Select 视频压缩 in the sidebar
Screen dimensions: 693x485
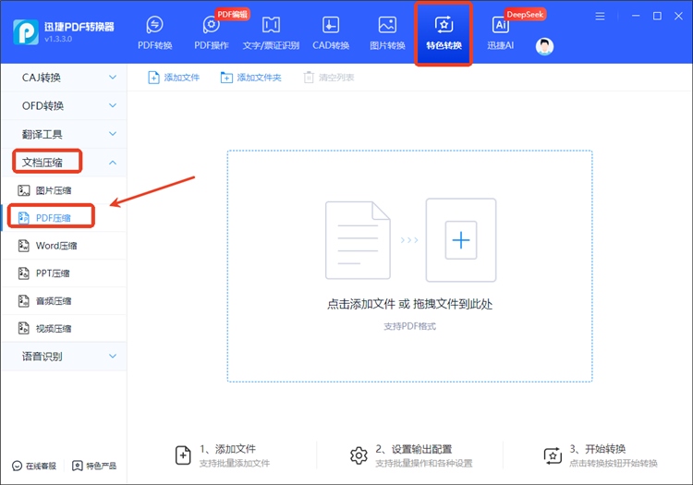(64, 328)
